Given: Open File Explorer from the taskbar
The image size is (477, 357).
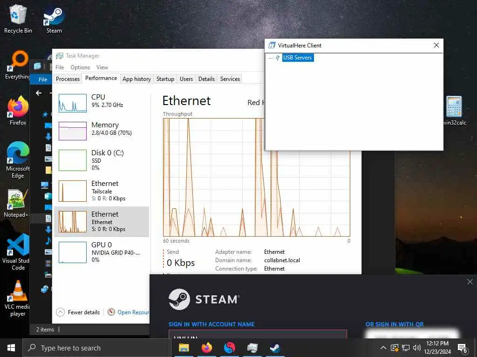Looking at the screenshot, I should pos(184,348).
